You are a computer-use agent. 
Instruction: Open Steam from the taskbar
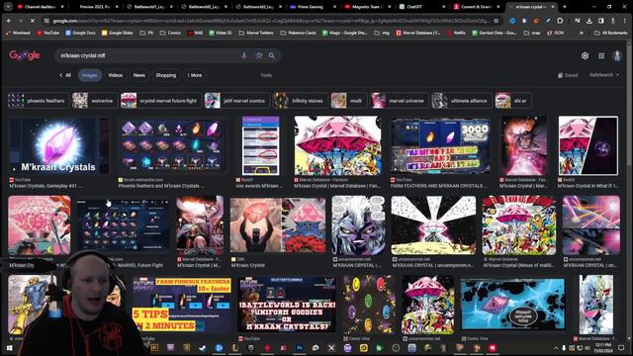(203, 348)
